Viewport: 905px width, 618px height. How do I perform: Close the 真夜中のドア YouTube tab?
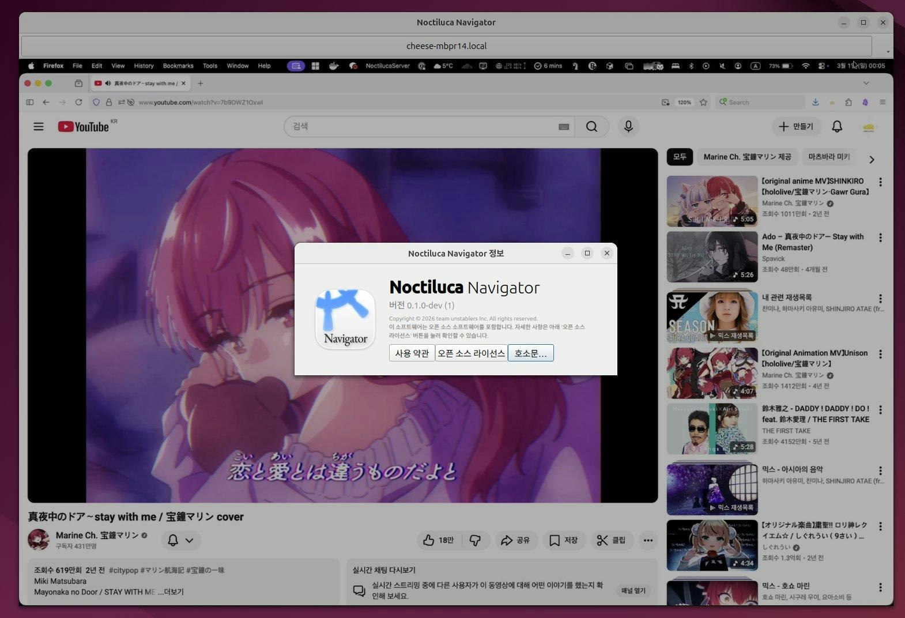click(183, 83)
